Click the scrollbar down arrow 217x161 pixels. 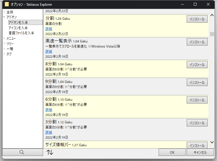coord(212,142)
